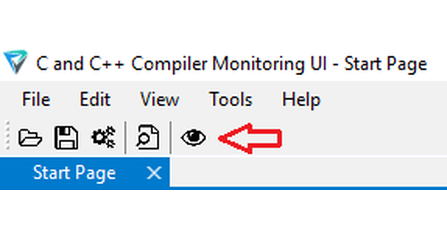This screenshot has width=447, height=235.
Task: Click the separator after the gears icon
Action: (126, 137)
